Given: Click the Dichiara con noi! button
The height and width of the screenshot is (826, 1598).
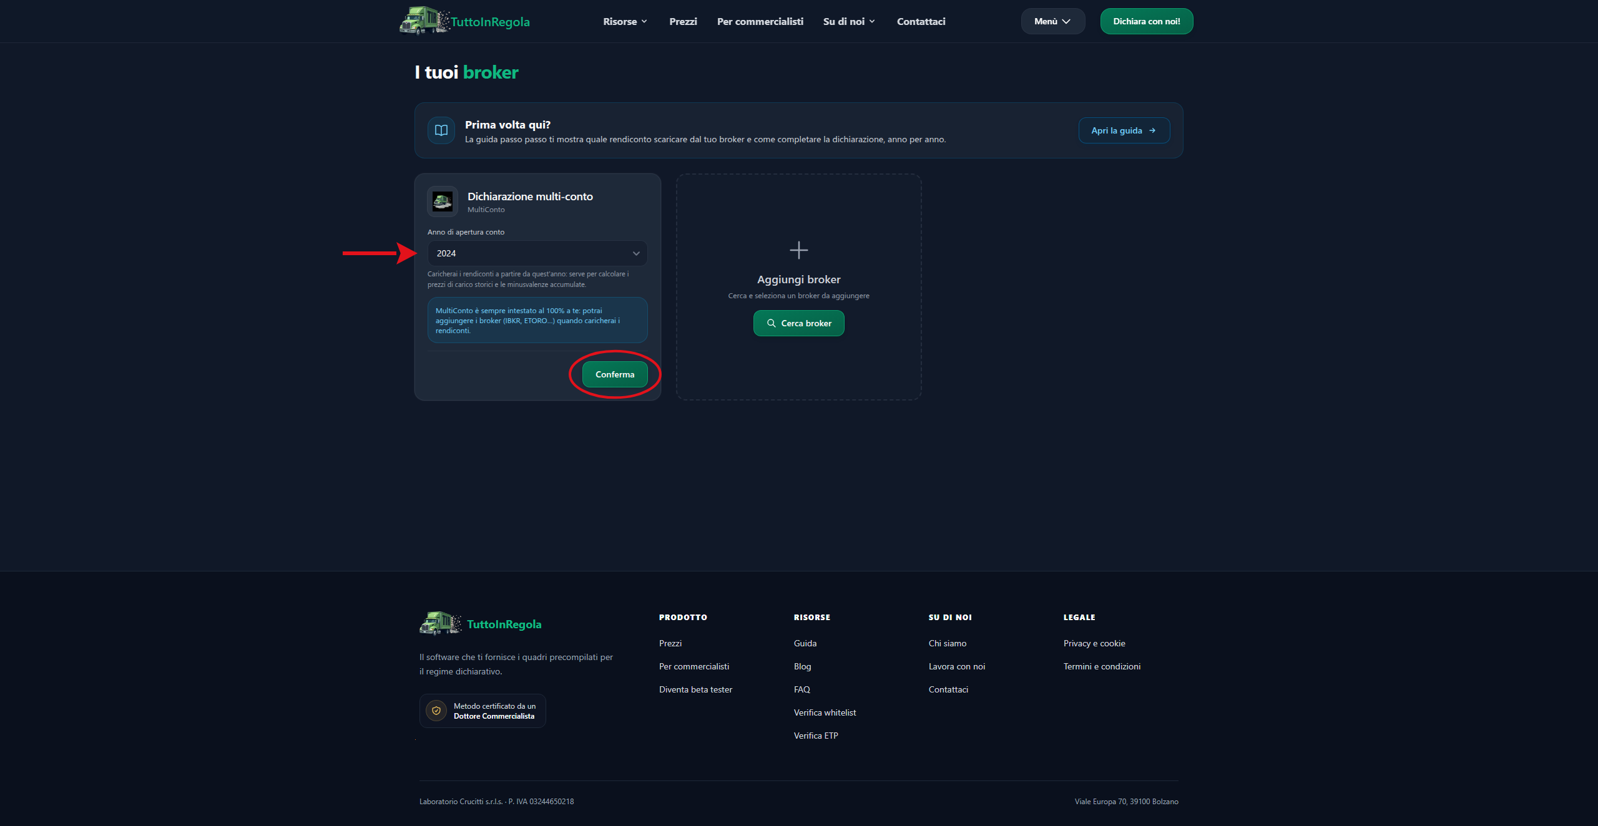Looking at the screenshot, I should point(1146,21).
